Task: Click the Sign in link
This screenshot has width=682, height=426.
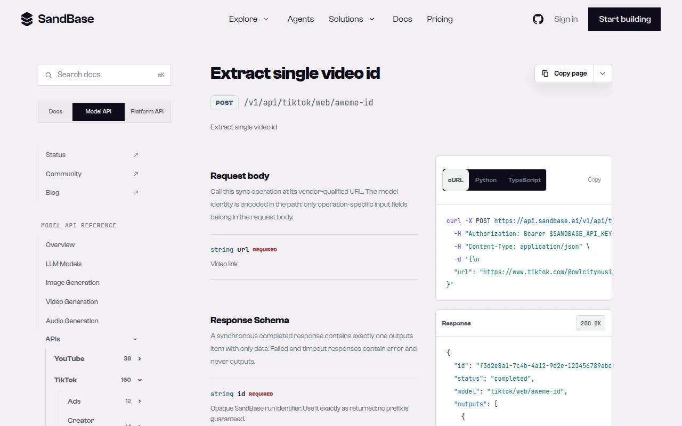Action: (566, 19)
